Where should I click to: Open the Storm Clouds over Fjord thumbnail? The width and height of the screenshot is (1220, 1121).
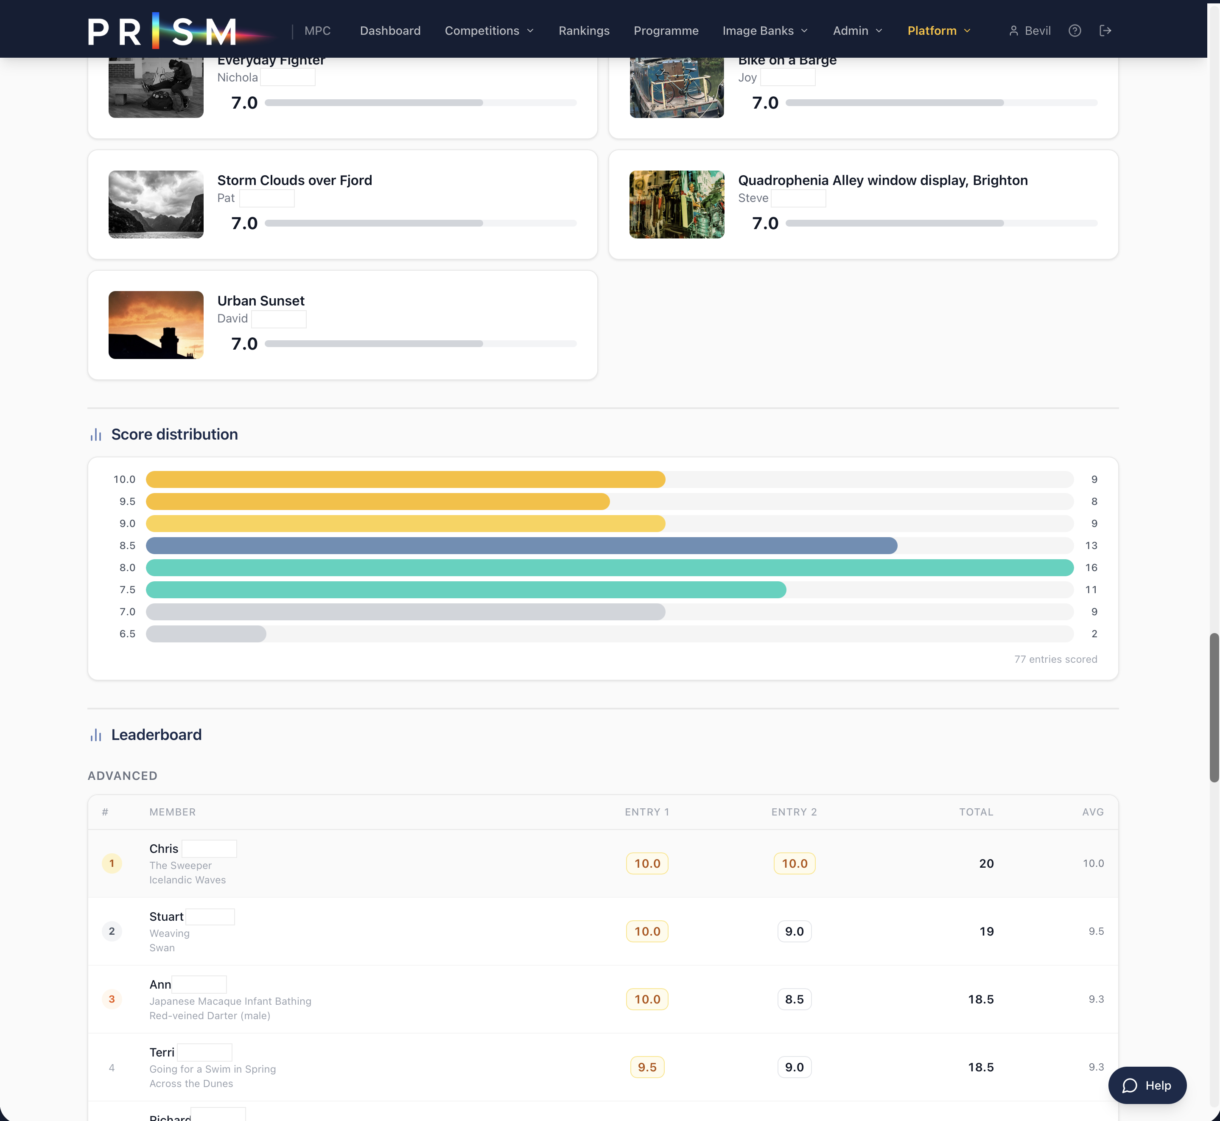(156, 205)
